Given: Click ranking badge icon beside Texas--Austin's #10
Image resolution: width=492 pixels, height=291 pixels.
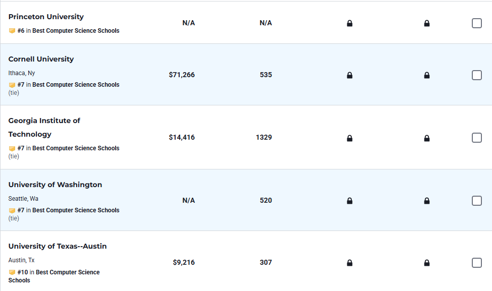Looking at the screenshot, I should [12, 272].
